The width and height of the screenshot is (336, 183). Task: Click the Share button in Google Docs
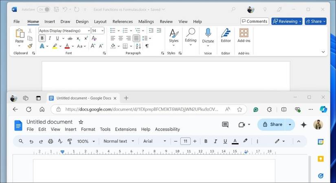(272, 124)
